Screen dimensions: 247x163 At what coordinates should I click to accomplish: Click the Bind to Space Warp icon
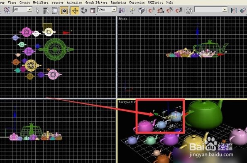point(7,10)
